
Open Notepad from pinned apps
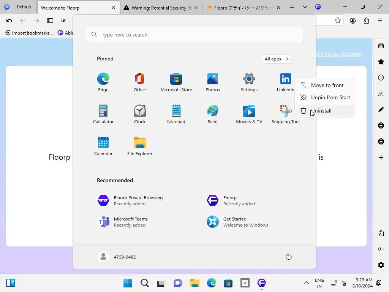point(176,114)
